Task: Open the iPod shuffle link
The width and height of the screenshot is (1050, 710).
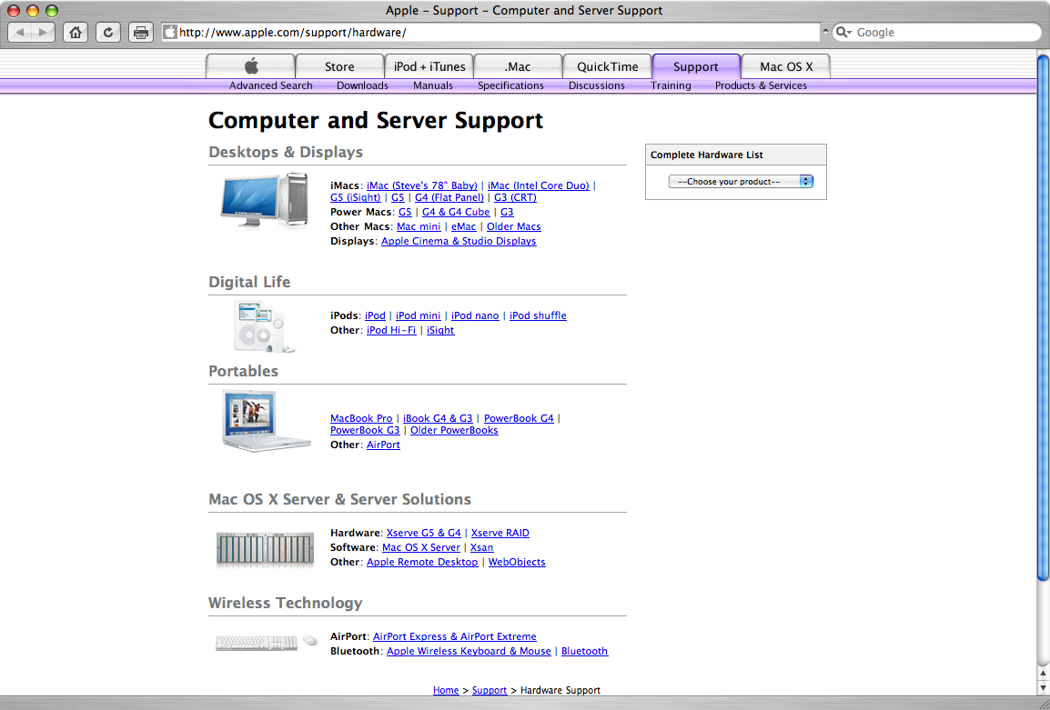Action: click(x=538, y=315)
